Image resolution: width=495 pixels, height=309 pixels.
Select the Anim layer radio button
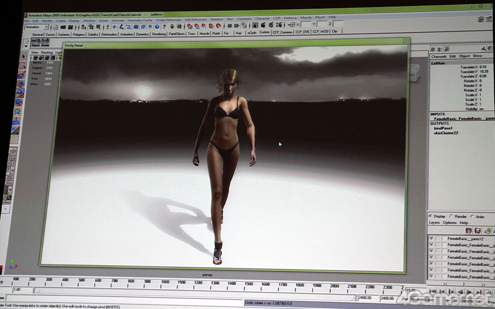pos(471,217)
